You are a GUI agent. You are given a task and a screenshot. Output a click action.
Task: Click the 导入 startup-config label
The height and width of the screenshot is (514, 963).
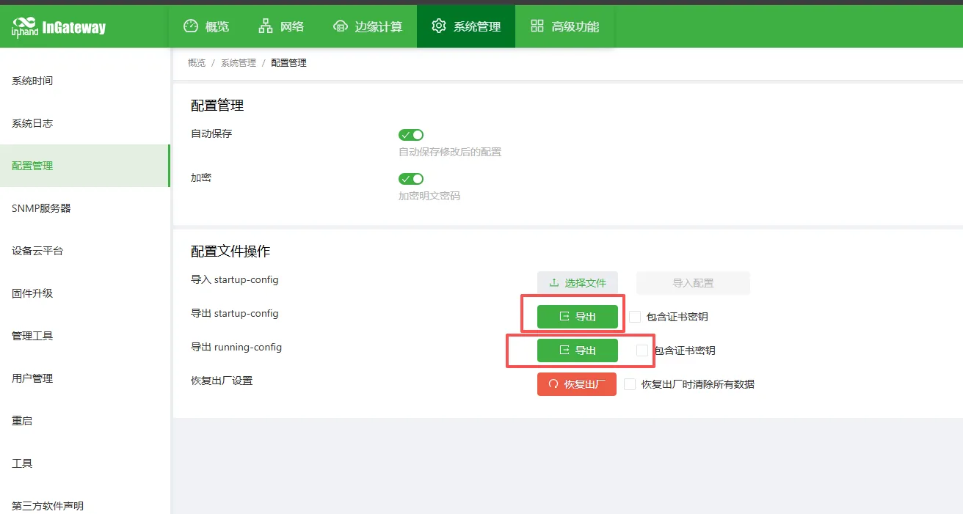coord(235,280)
